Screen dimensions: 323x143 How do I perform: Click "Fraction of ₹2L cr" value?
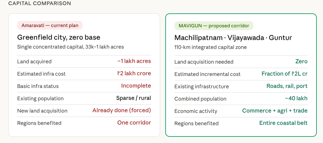[x=284, y=74]
